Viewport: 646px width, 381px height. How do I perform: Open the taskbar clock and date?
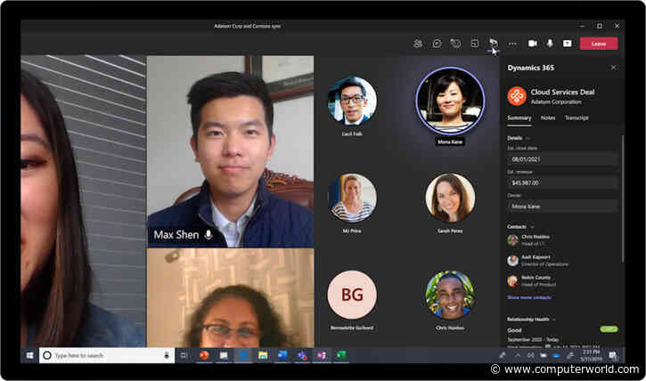[x=592, y=355]
